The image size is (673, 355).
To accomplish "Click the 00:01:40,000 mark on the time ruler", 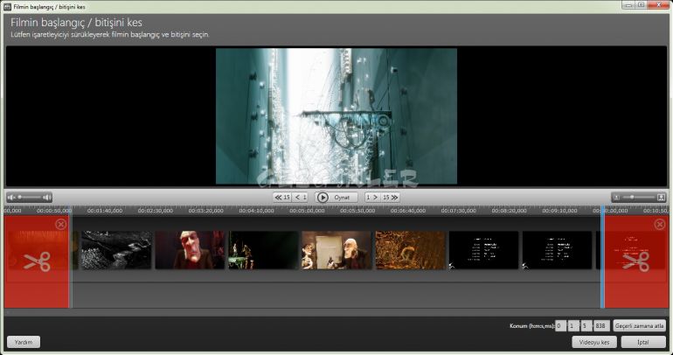I will click(105, 211).
